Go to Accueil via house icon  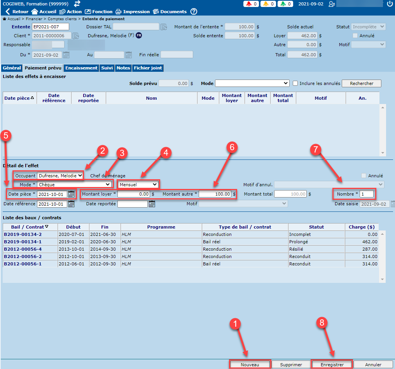tap(35, 12)
